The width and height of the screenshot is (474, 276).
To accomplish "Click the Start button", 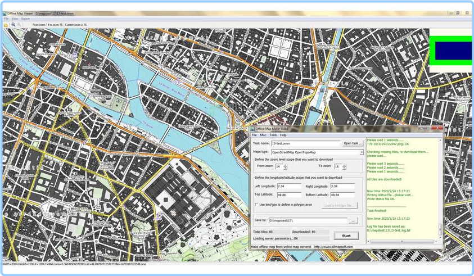I will coord(346,236).
